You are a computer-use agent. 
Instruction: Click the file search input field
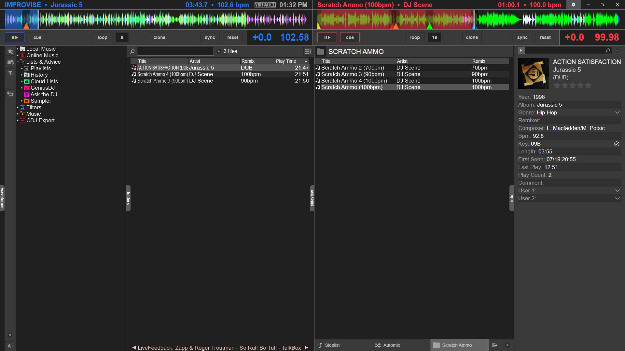pos(175,51)
